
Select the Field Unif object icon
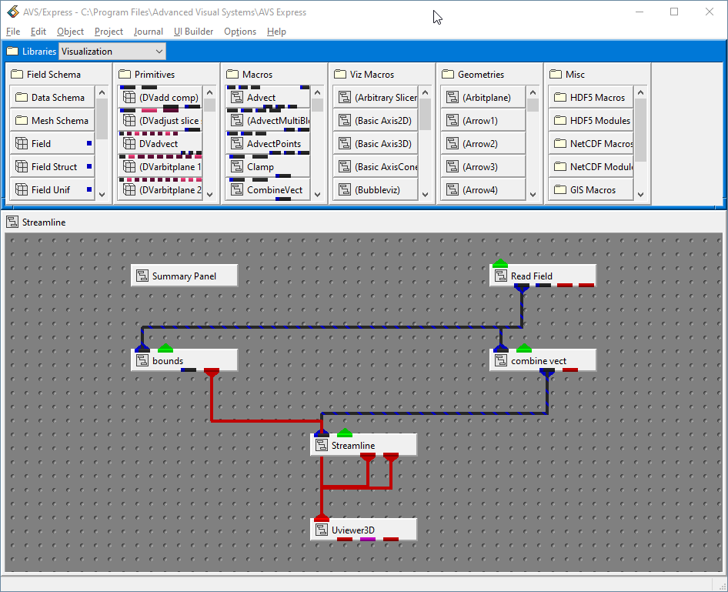[22, 189]
